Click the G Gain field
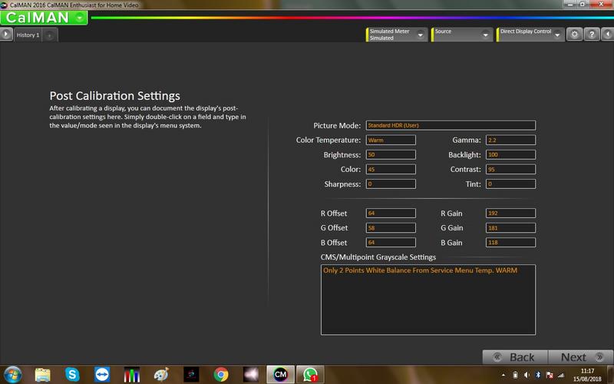 click(510, 227)
